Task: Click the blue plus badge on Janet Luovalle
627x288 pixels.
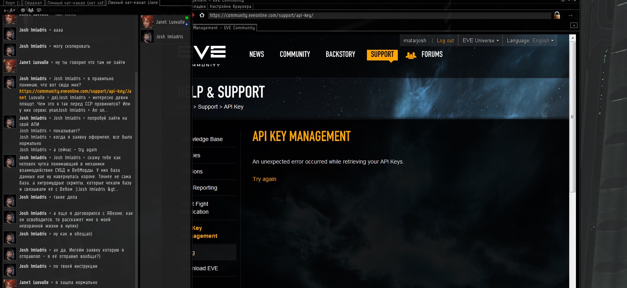Action: (x=187, y=24)
